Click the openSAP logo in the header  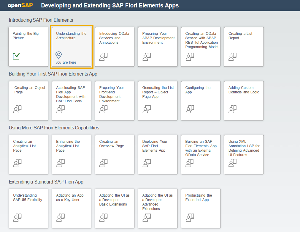click(20, 5)
